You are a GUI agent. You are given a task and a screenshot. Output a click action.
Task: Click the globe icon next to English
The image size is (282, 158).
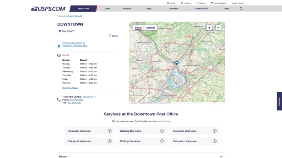[x=168, y=3]
